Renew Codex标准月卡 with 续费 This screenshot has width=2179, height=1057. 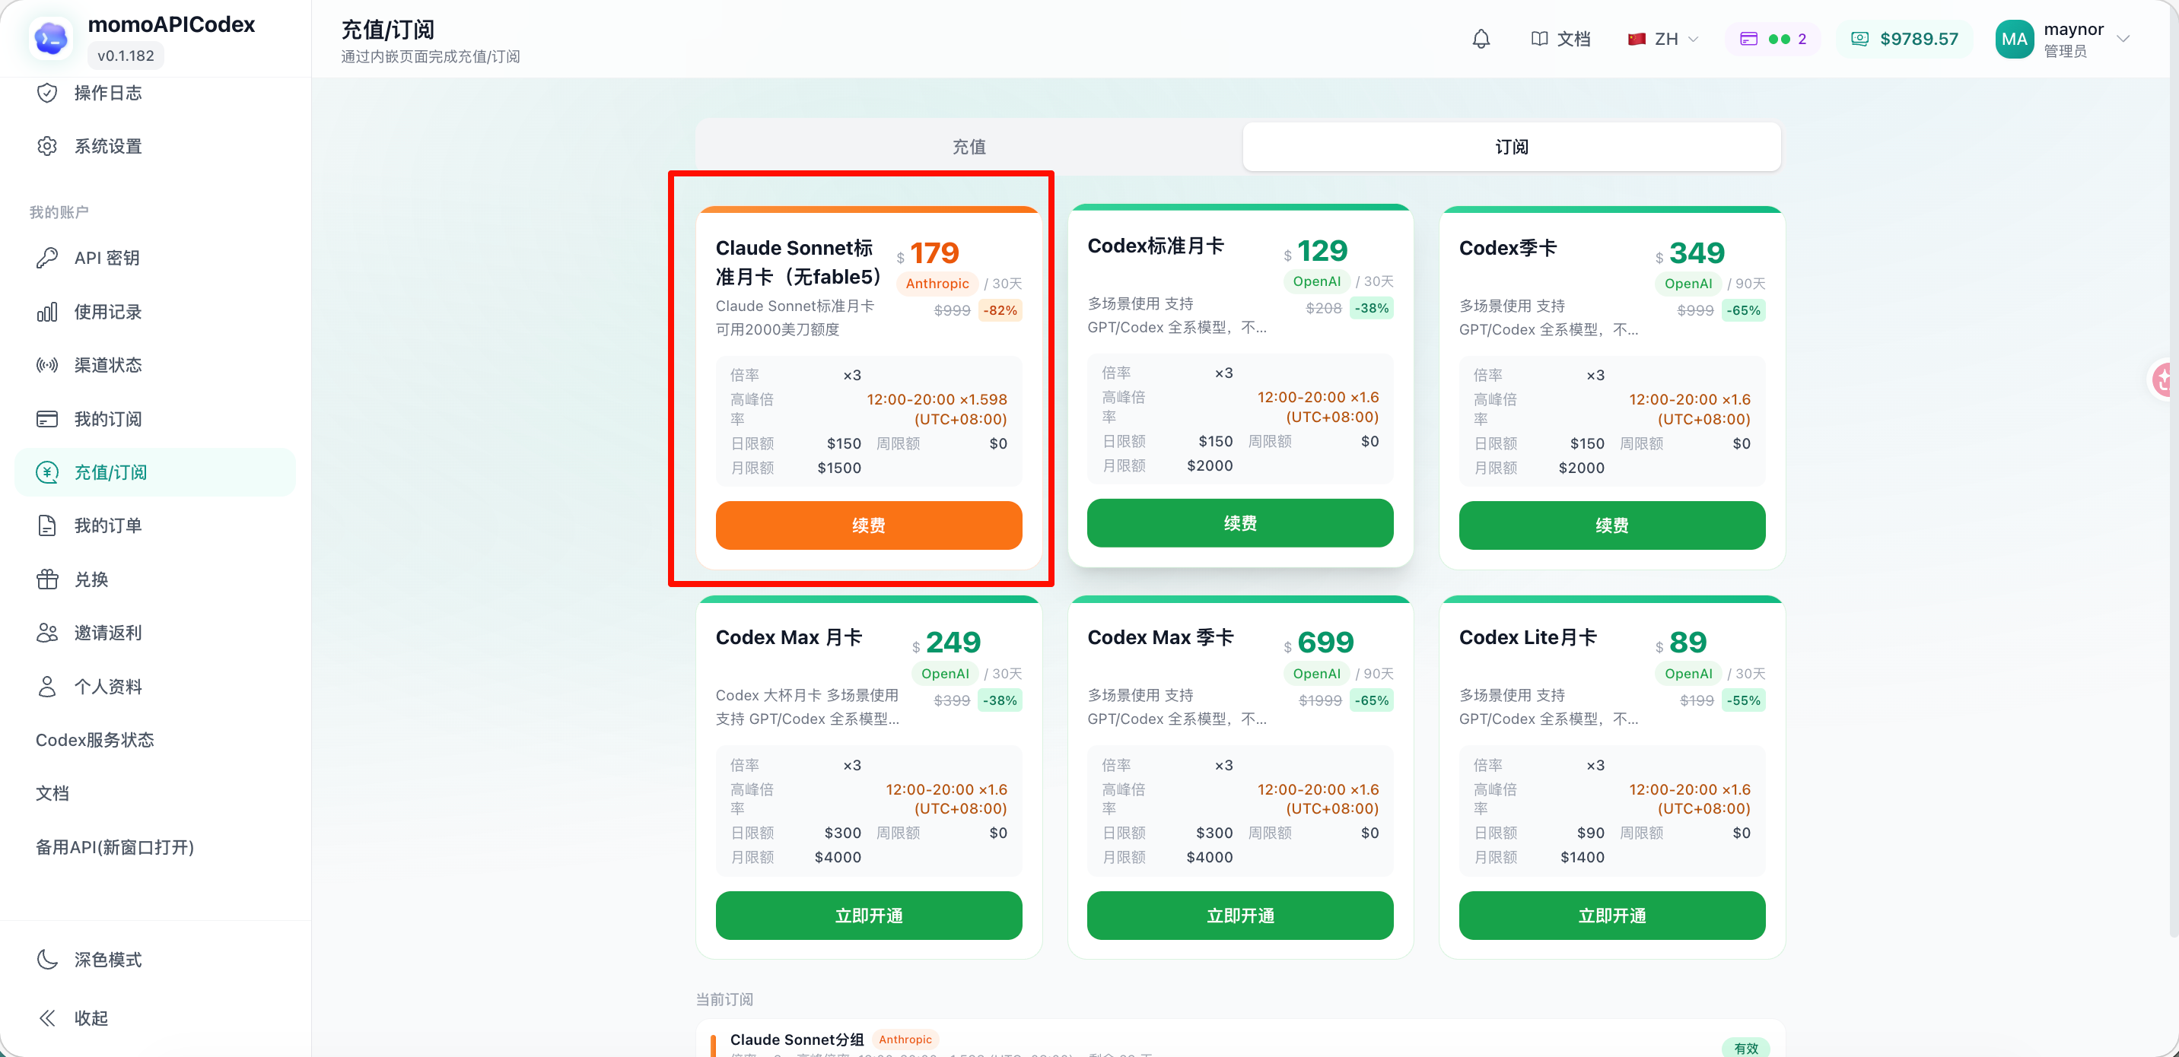(x=1240, y=523)
